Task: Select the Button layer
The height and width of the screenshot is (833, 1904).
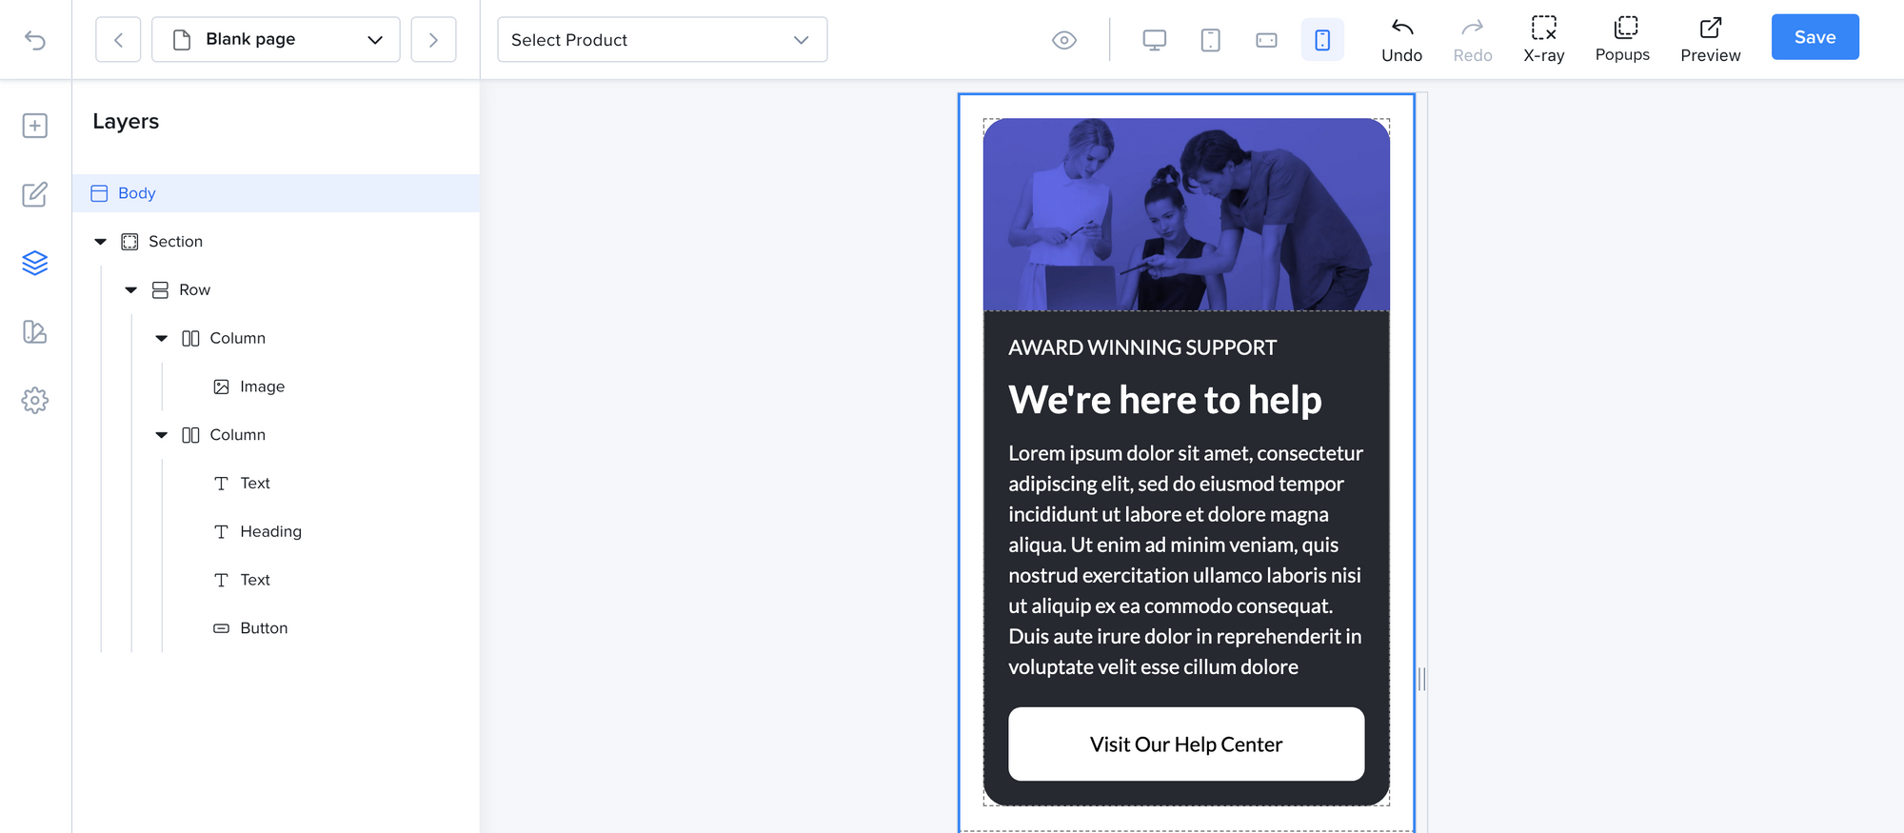Action: [264, 628]
